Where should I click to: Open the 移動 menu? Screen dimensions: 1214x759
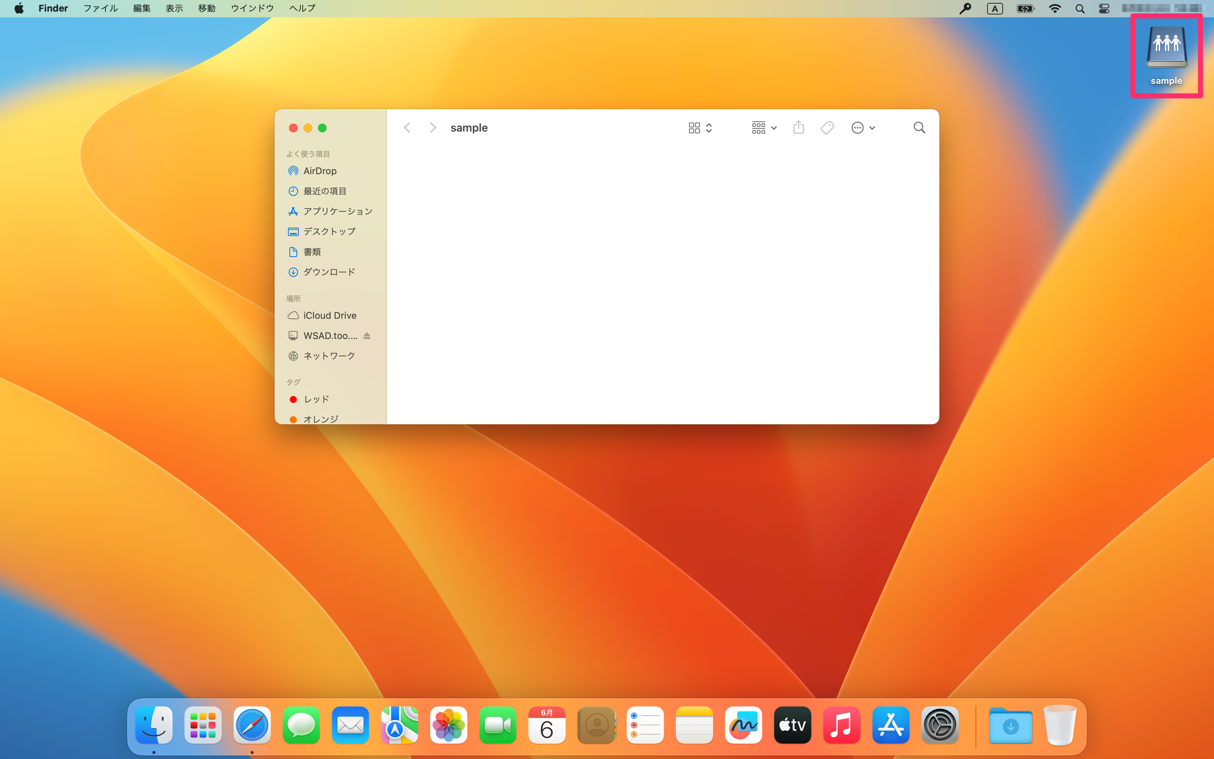click(207, 9)
